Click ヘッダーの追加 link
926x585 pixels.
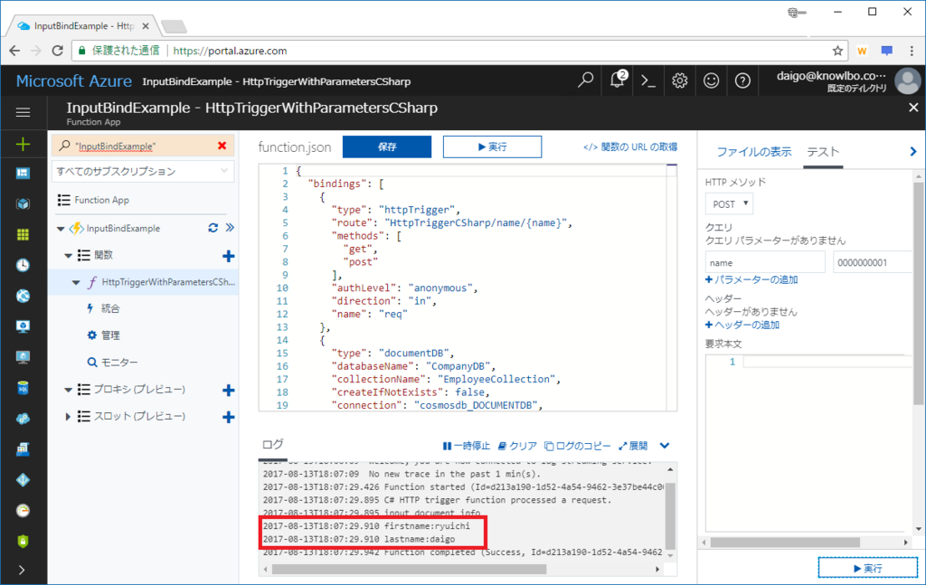pos(742,326)
